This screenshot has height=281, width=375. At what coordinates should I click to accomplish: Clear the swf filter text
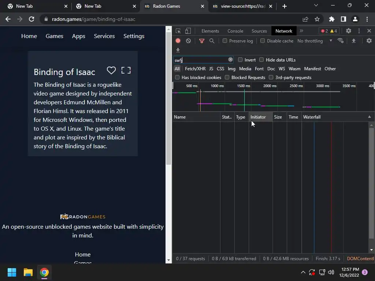coord(230,60)
